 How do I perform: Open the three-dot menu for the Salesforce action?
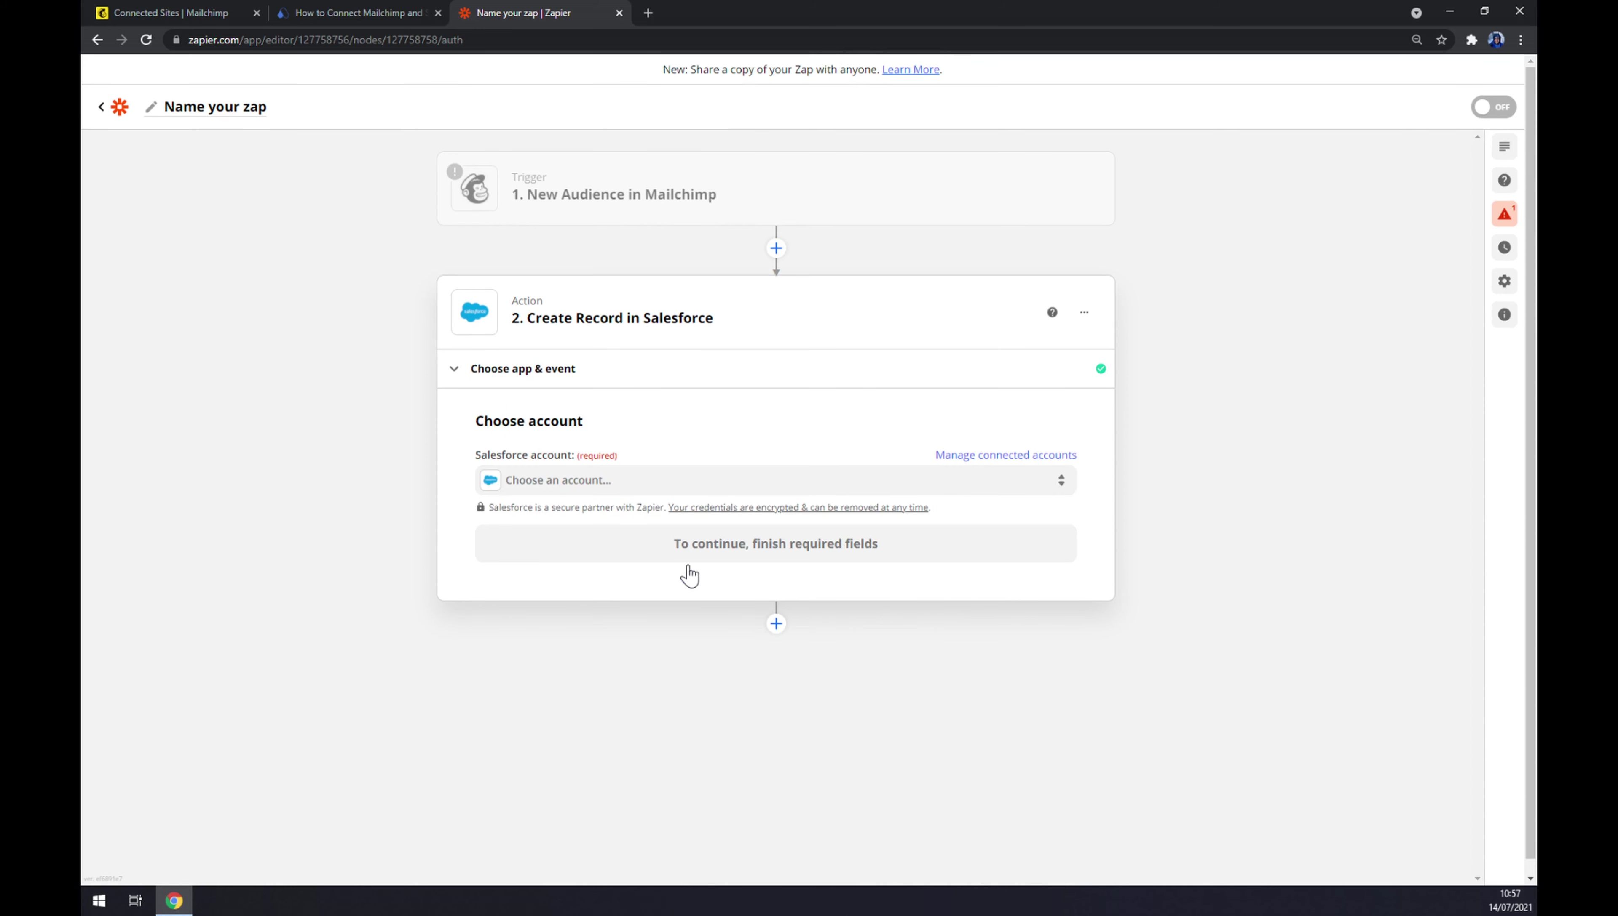coord(1084,312)
